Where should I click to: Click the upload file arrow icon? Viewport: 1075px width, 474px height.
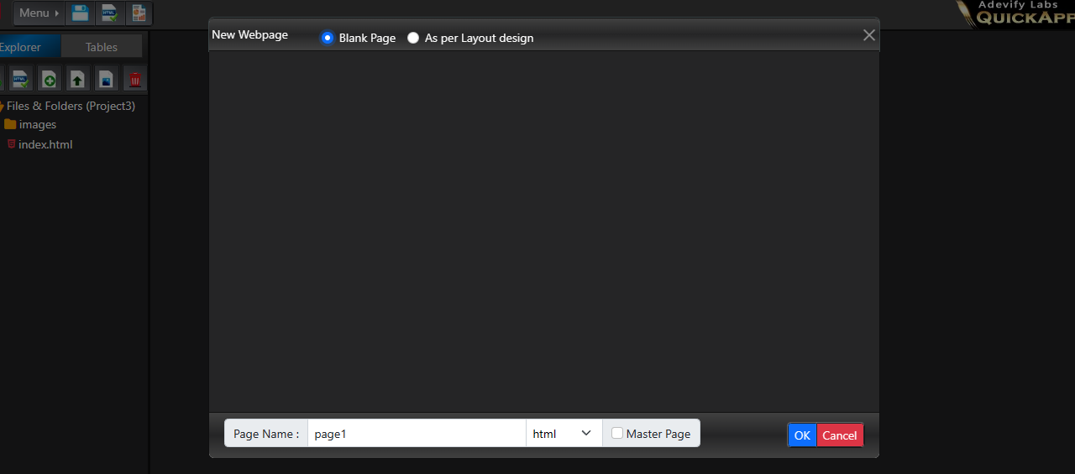point(78,80)
